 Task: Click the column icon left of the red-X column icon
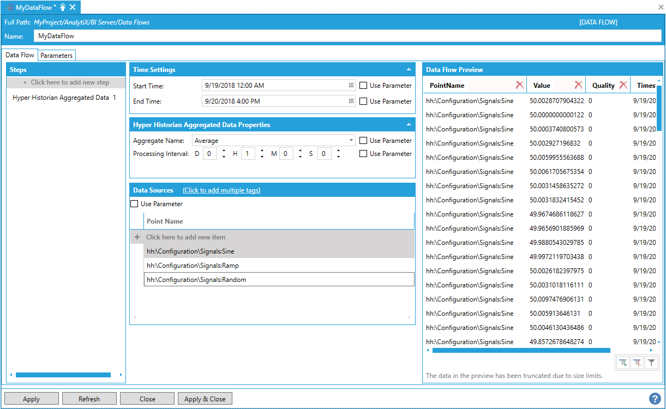[622, 362]
